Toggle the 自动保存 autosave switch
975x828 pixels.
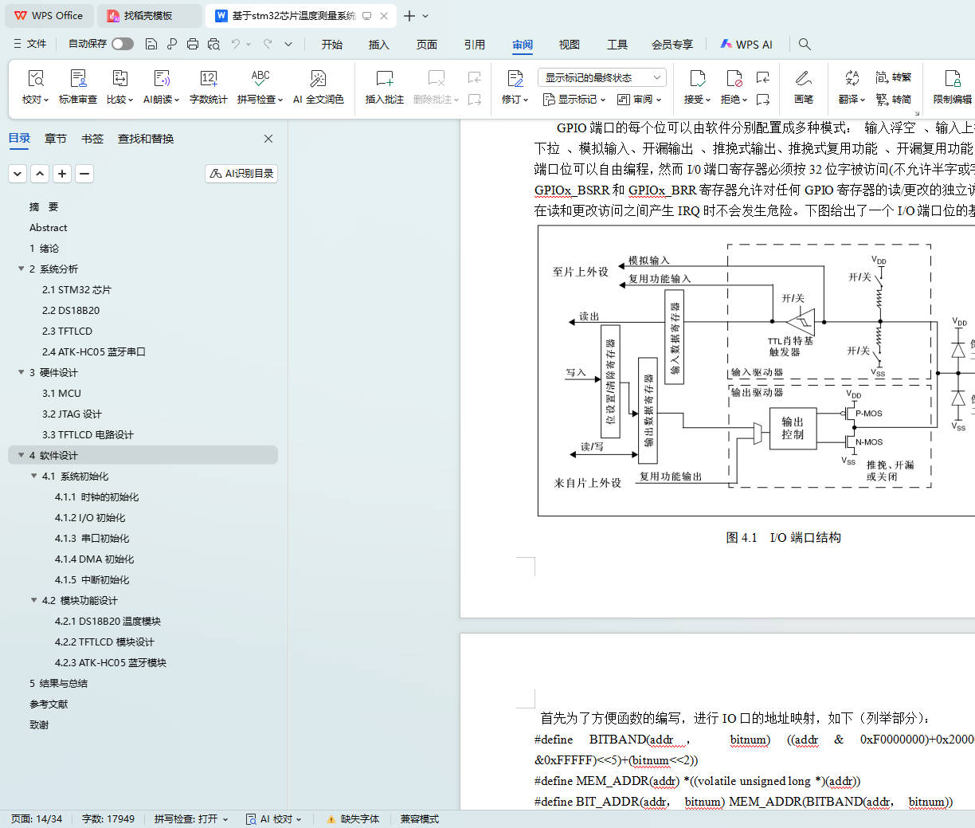click(123, 45)
